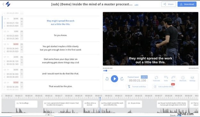Skip forward 5 seconds

tap(122, 79)
